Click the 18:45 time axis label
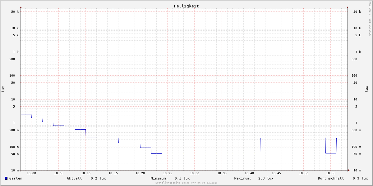This screenshot has height=186, width=373. (276, 173)
